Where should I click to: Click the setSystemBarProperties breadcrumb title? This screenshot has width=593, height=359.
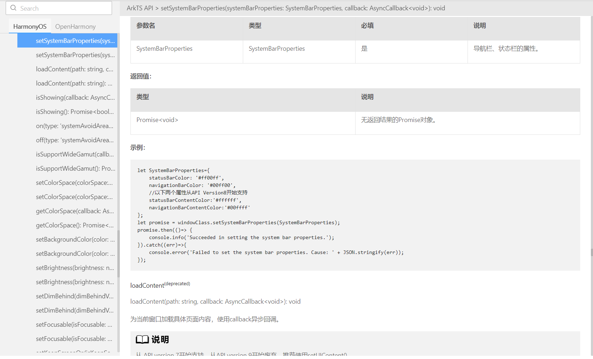tap(303, 8)
